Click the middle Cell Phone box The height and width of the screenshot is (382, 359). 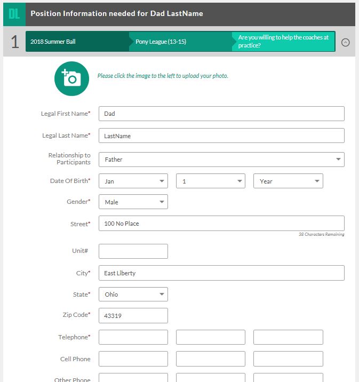[x=210, y=359]
